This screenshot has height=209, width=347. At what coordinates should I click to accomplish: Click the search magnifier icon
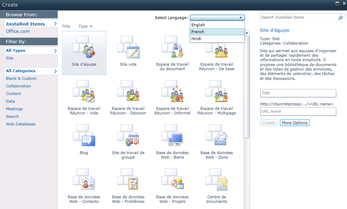click(x=340, y=17)
